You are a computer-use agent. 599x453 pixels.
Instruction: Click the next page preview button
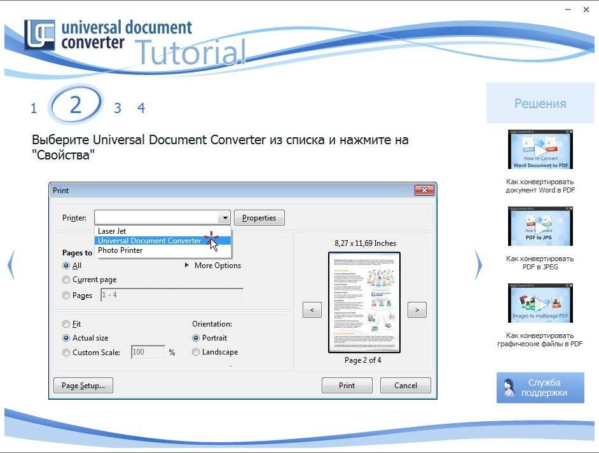417,310
